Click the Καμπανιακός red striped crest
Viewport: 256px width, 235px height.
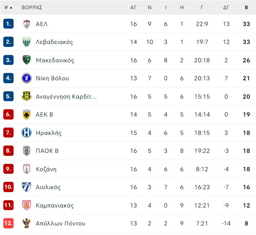point(26,205)
